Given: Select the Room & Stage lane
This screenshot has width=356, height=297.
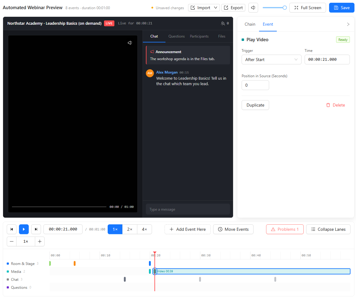Looking at the screenshot, I should [x=23, y=264].
